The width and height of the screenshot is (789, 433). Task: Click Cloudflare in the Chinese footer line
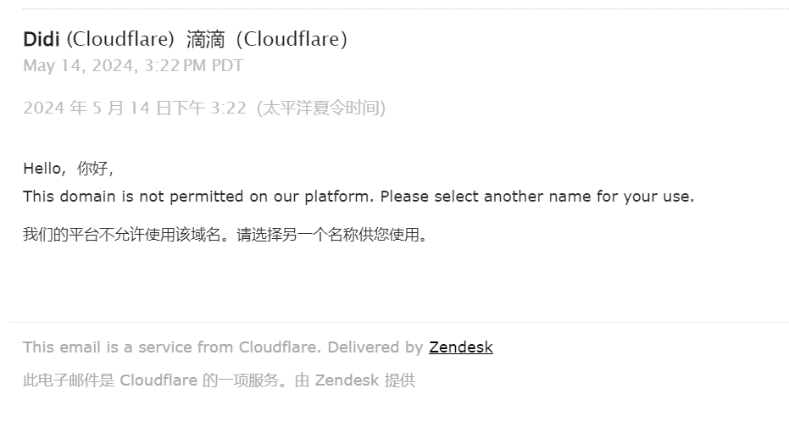(158, 380)
